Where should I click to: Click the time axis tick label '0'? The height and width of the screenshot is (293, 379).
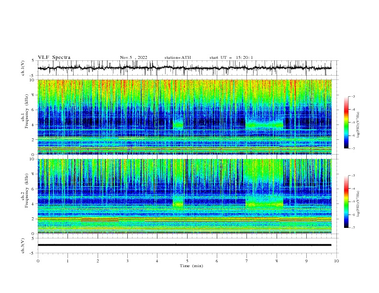click(x=38, y=261)
